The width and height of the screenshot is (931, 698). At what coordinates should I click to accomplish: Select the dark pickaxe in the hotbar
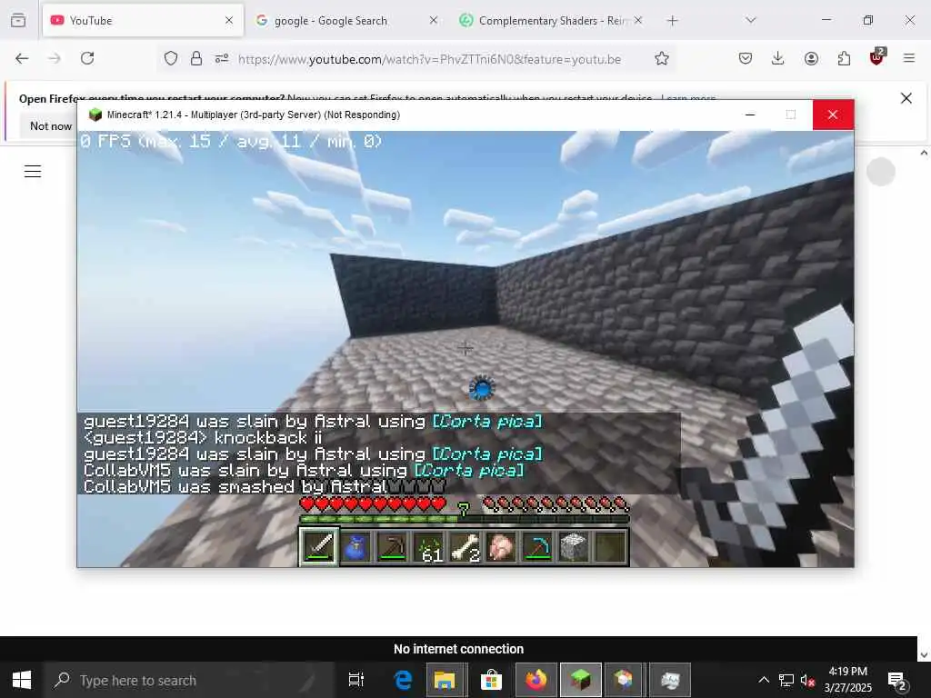point(392,546)
